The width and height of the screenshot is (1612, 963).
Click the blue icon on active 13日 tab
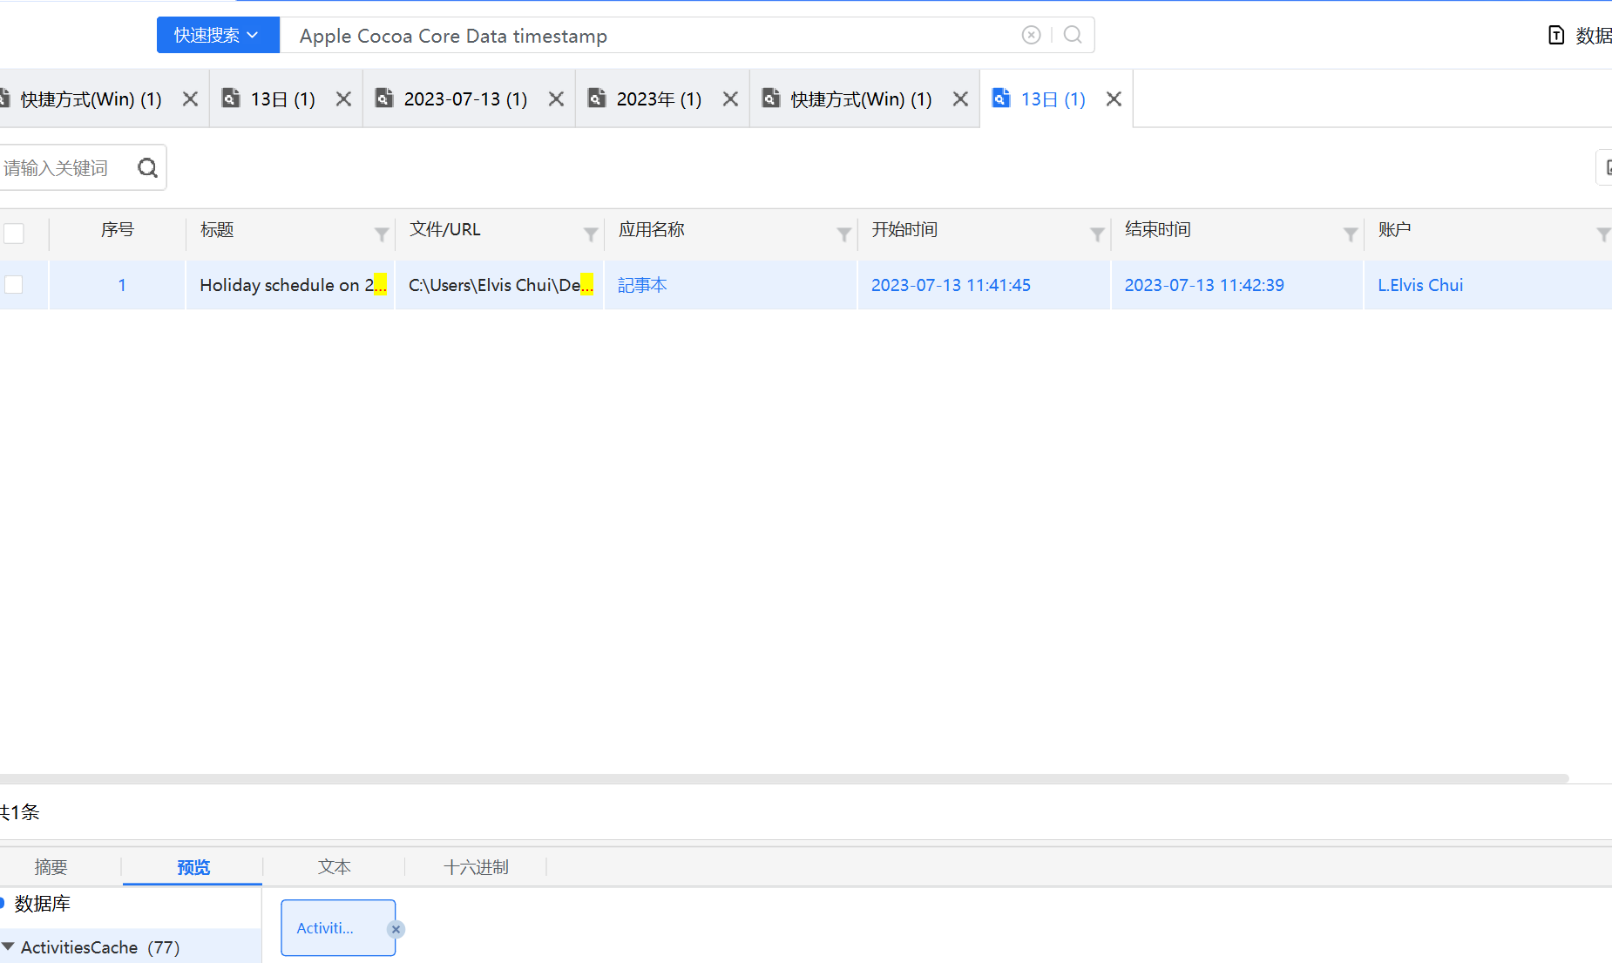click(1001, 98)
